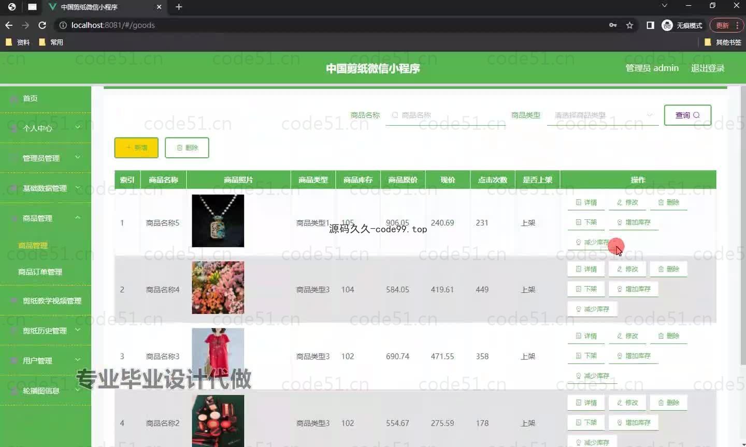Open the flowers photo of 商品名称4
The height and width of the screenshot is (447, 746).
coord(218,288)
